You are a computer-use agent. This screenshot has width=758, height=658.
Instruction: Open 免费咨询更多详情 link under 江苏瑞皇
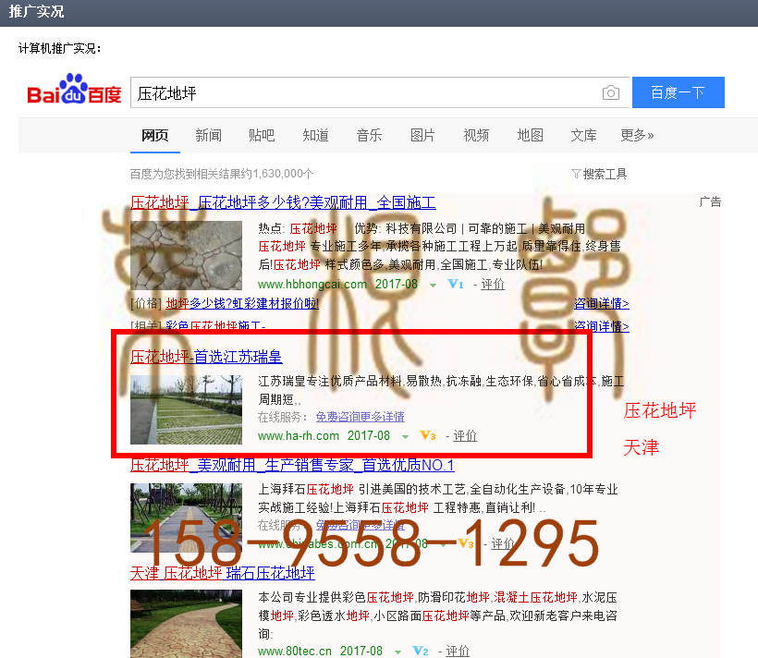coord(360,417)
